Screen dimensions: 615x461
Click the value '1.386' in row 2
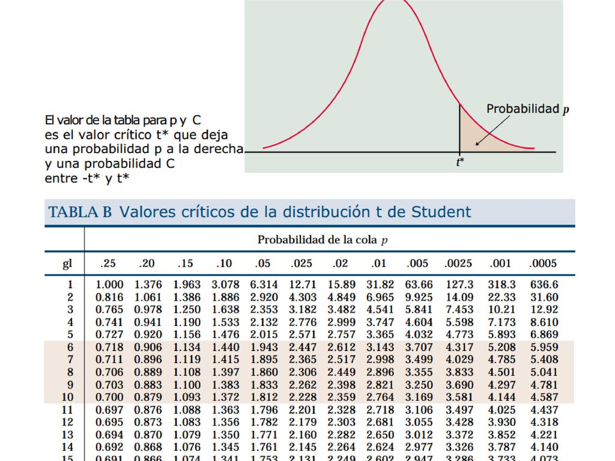pos(187,297)
